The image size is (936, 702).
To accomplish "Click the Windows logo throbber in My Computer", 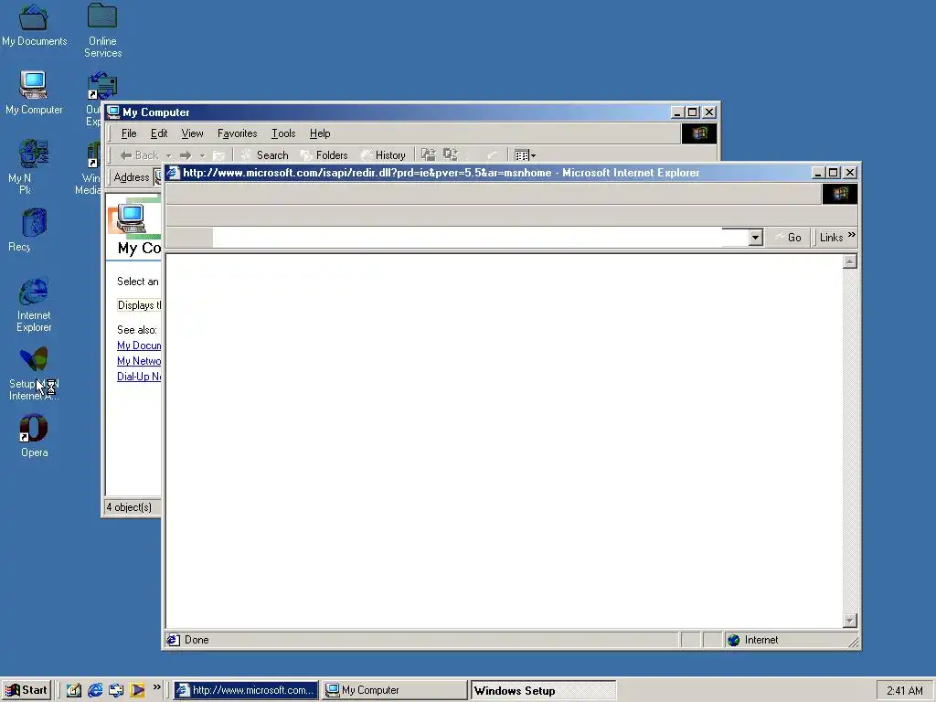I will click(699, 133).
